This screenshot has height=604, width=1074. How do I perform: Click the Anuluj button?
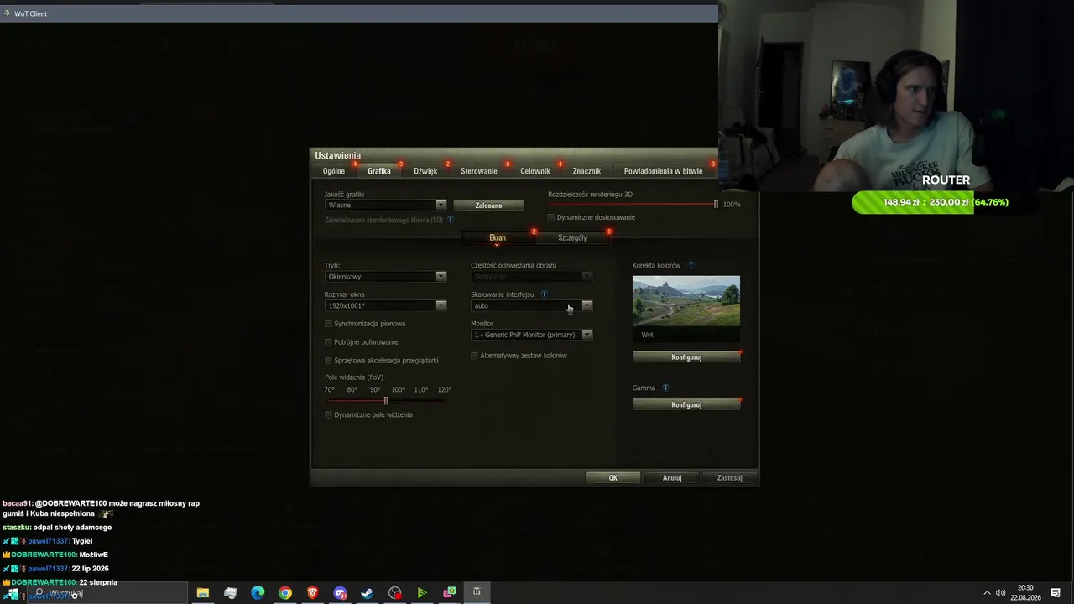coord(672,478)
